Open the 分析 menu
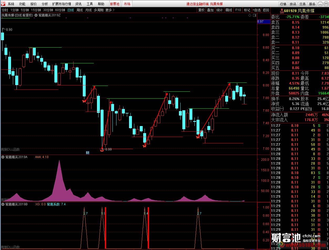Image resolution: width=329 pixels, height=250 pixels. tap(45, 4)
